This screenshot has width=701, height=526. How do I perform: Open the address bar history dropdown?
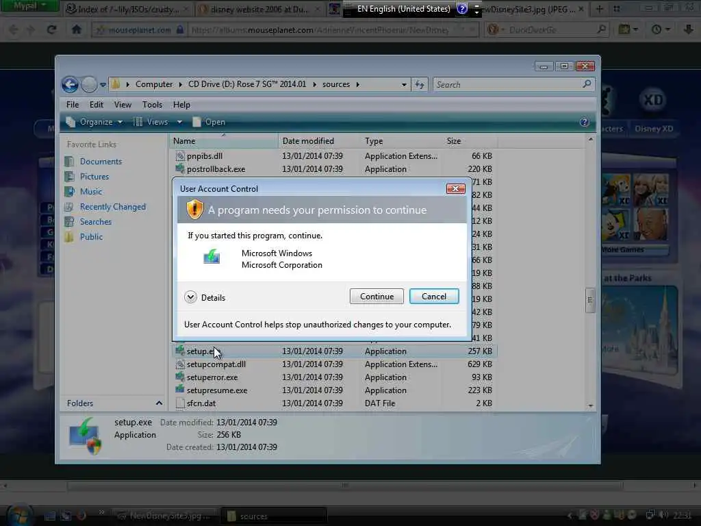(x=404, y=84)
